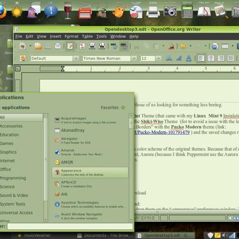This screenshot has width=239, height=239.
Task: Click the blue exclamation bubble dock icon
Action: (x=51, y=11)
